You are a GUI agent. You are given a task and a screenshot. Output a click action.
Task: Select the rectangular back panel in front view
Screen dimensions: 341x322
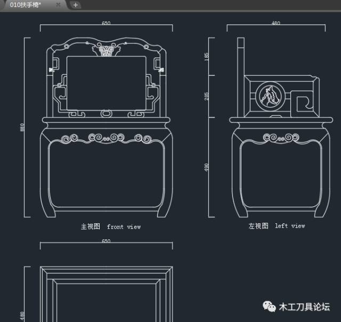tap(107, 83)
